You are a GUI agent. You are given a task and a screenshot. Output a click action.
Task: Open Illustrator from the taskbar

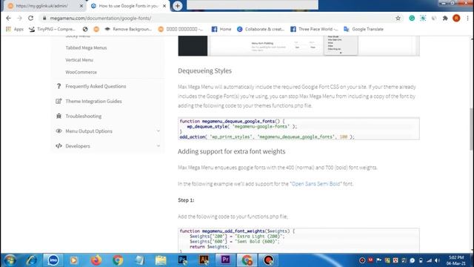(x=204, y=260)
